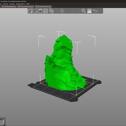Open the Fenster menu
Viewport: 126px width, 126px height.
point(6,4)
